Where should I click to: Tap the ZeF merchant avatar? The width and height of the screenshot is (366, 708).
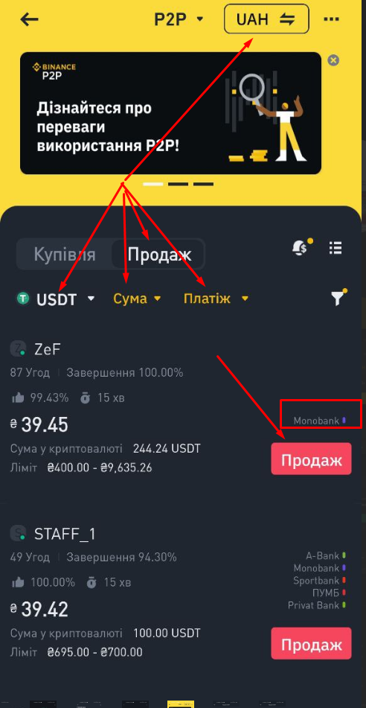18,349
